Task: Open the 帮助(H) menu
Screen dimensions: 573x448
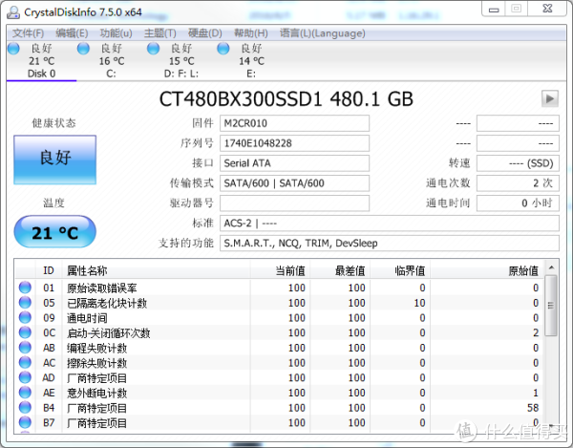Action: 250,33
